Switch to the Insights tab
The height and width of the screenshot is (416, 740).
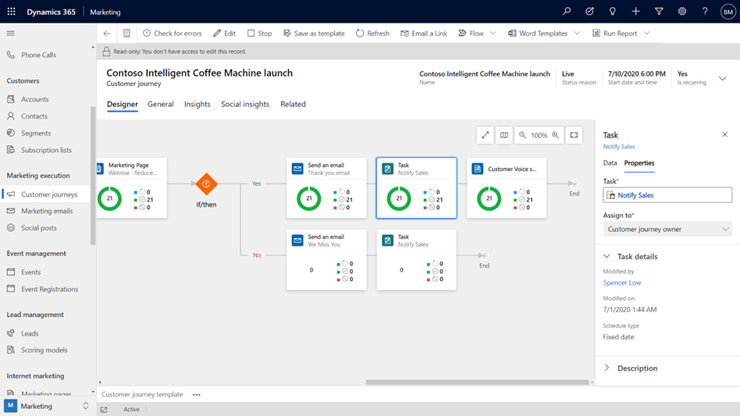tap(197, 105)
